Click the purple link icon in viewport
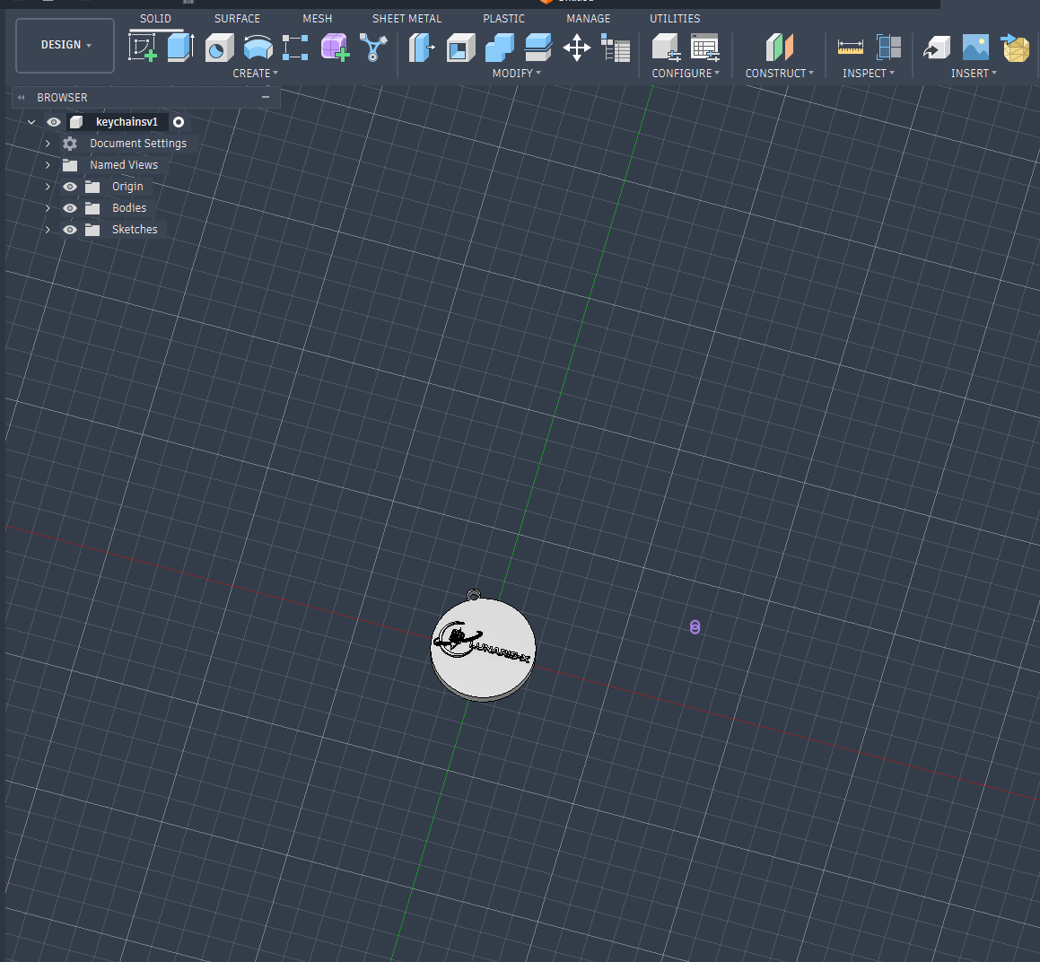The height and width of the screenshot is (962, 1040). click(695, 627)
